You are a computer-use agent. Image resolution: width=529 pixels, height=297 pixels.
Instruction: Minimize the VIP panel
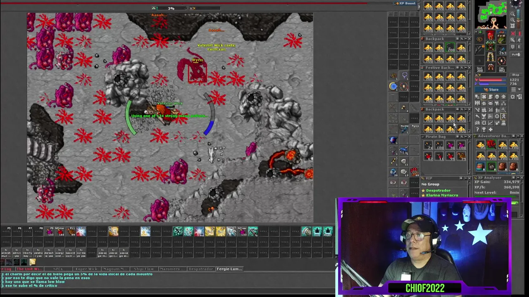[466, 178]
